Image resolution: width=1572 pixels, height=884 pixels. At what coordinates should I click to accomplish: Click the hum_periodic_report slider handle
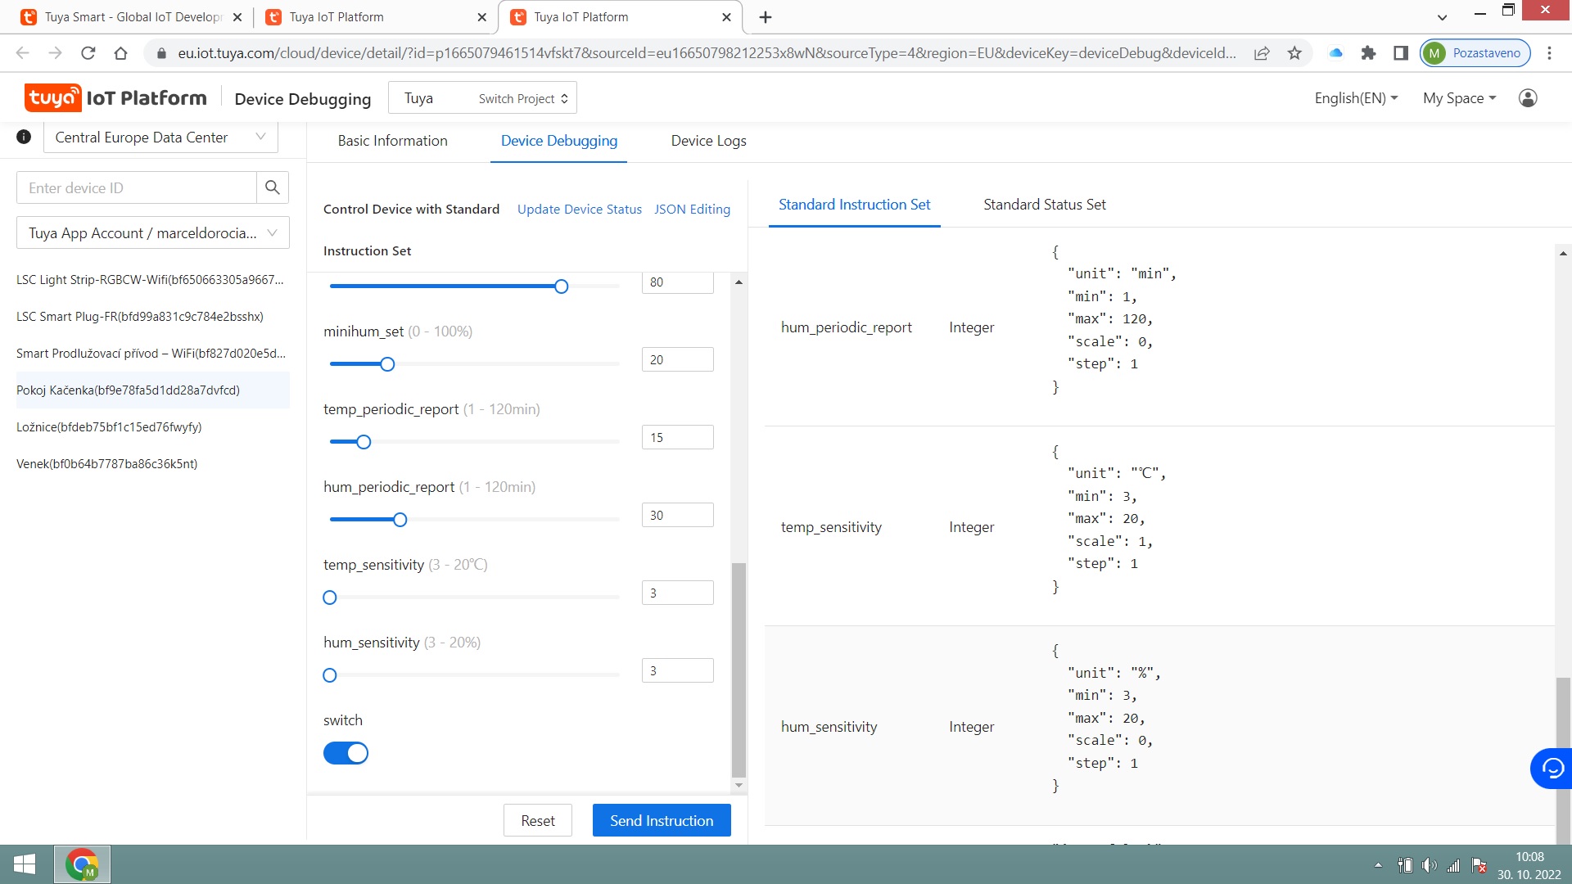click(400, 520)
